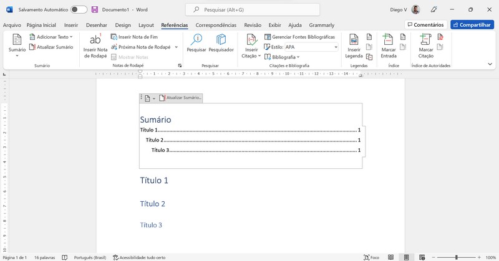This screenshot has width=499, height=261.
Task: Click the Comentários button
Action: pos(426,25)
